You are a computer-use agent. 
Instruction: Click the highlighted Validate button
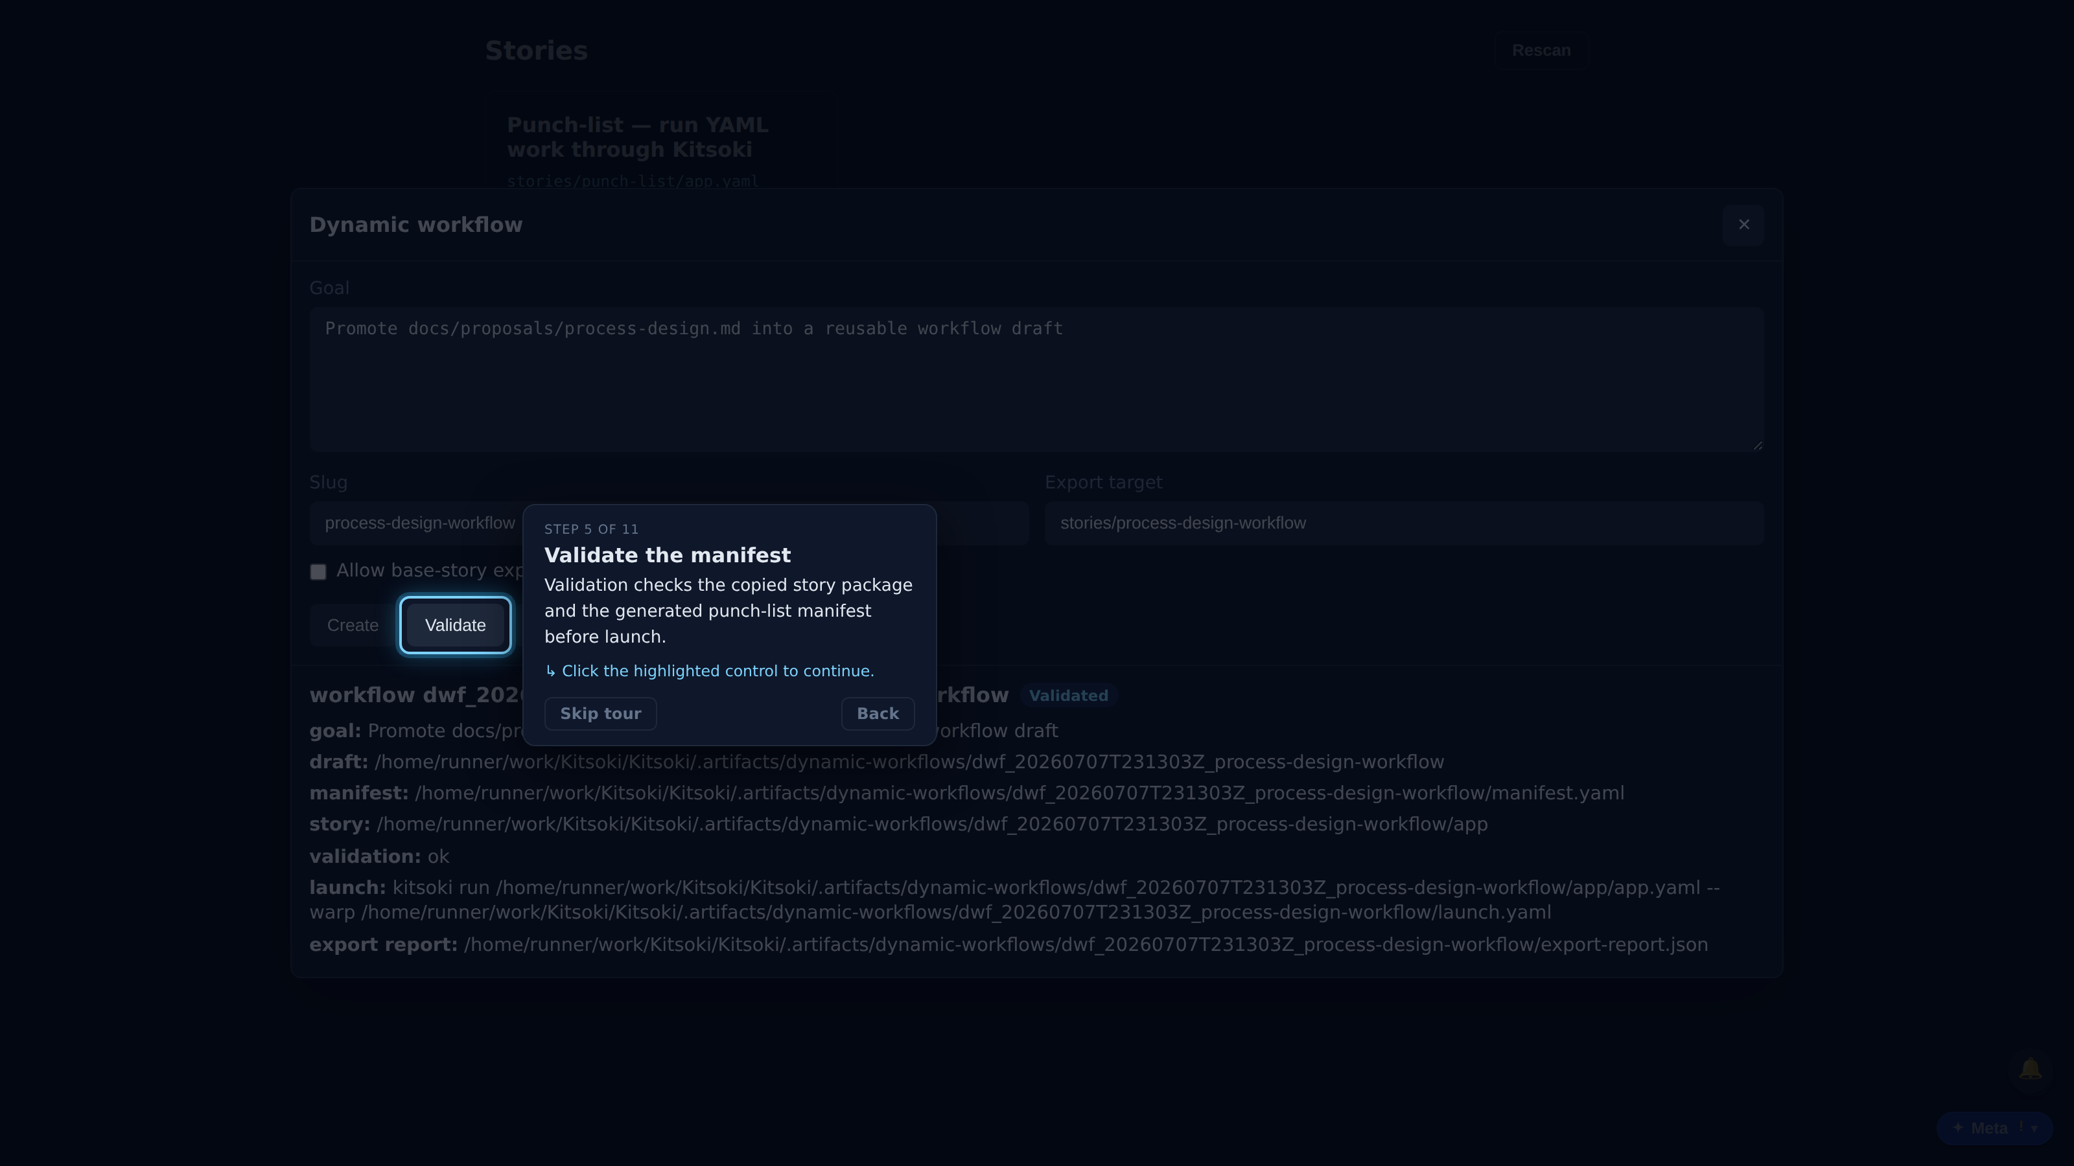tap(455, 625)
